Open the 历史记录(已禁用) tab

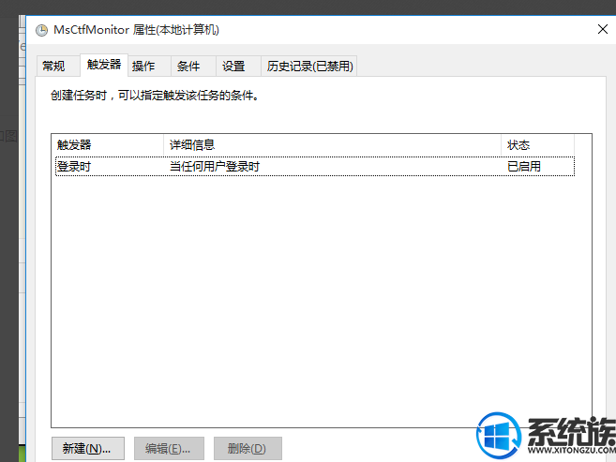coord(309,66)
